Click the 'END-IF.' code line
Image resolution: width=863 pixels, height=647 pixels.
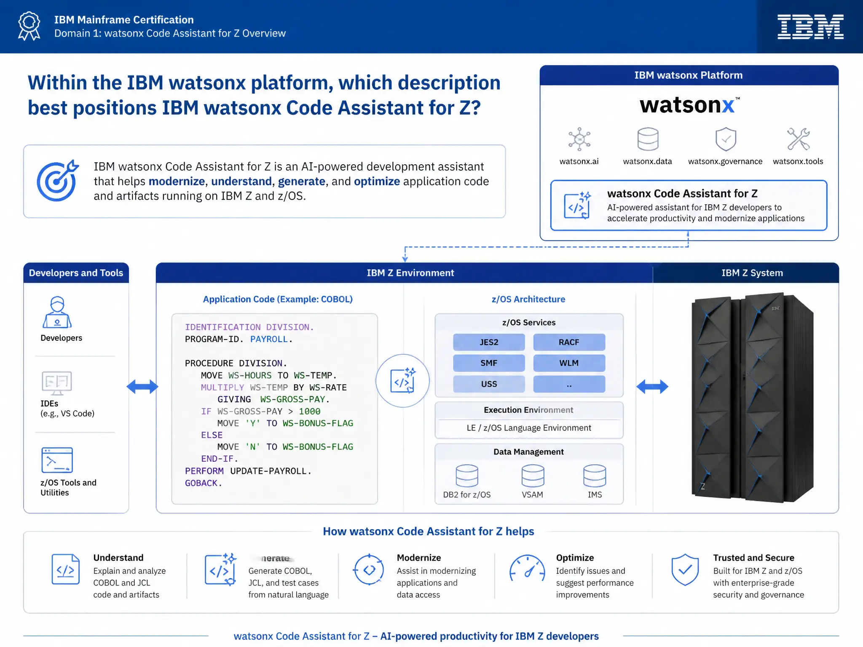(220, 459)
